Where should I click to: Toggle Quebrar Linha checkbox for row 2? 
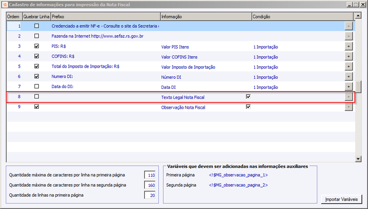[x=37, y=36]
